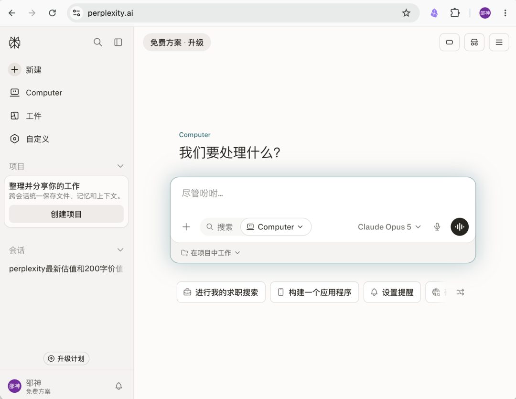Start voice mode with the waveform button

(460, 227)
